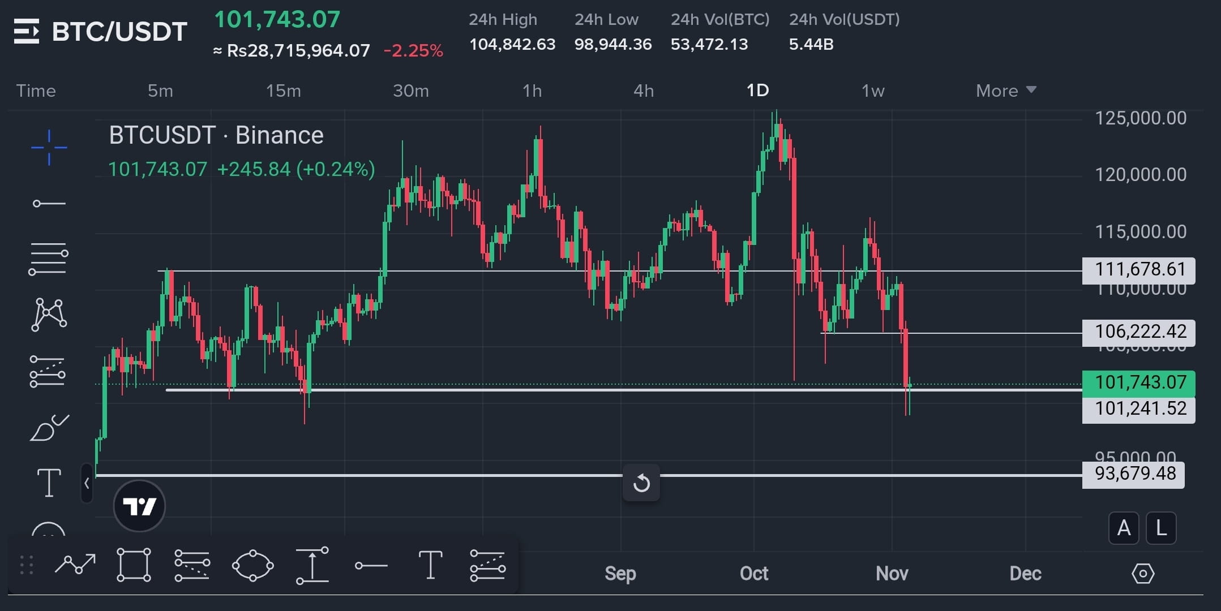The width and height of the screenshot is (1221, 611).
Task: Click the Dec label on time axis
Action: tap(1026, 574)
